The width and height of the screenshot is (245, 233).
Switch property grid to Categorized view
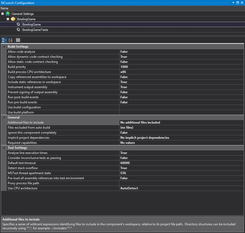4,40
